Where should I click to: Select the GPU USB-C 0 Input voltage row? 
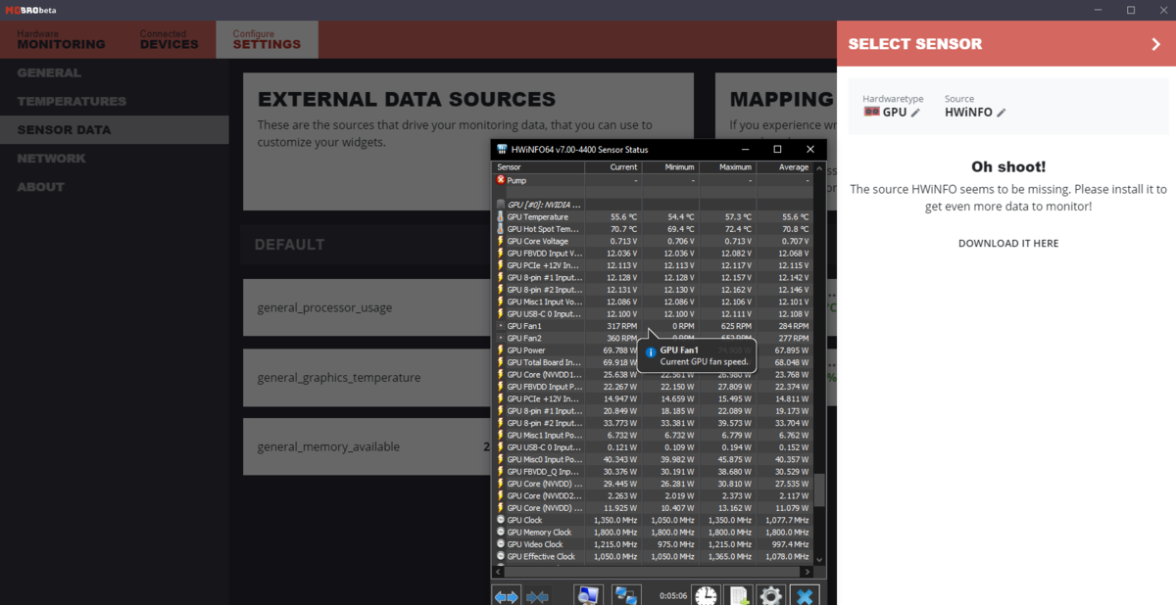tap(653, 313)
